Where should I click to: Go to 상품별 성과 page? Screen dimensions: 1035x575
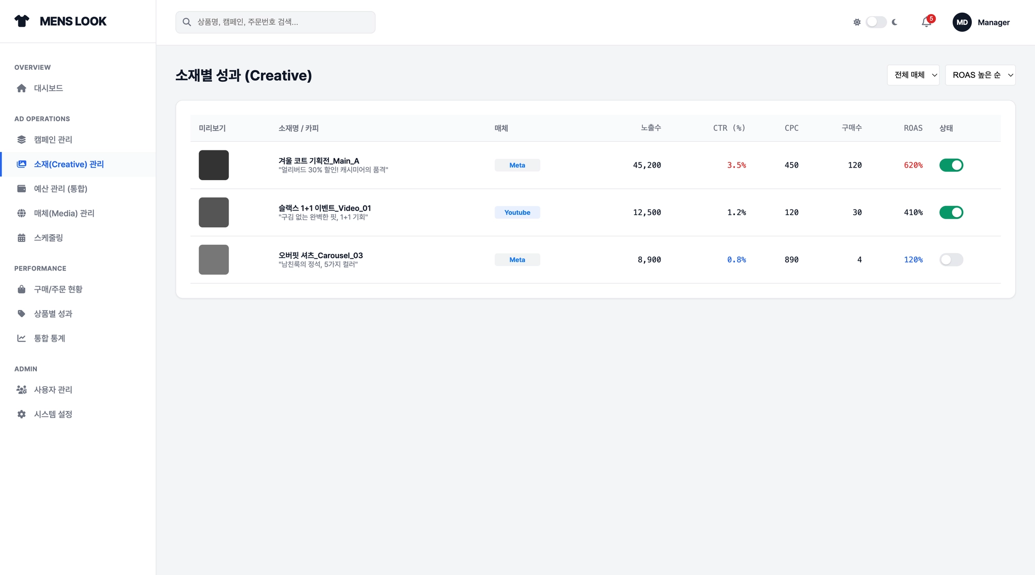(x=53, y=314)
